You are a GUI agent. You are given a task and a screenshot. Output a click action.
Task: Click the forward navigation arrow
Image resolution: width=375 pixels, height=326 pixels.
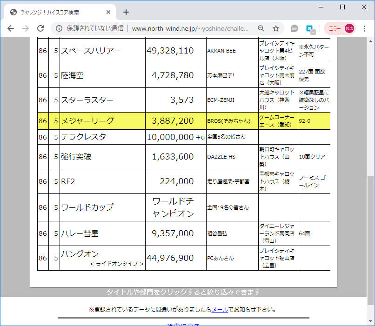(x=26, y=28)
